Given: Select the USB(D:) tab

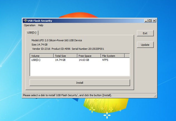Looking at the screenshot, I should point(32,33).
